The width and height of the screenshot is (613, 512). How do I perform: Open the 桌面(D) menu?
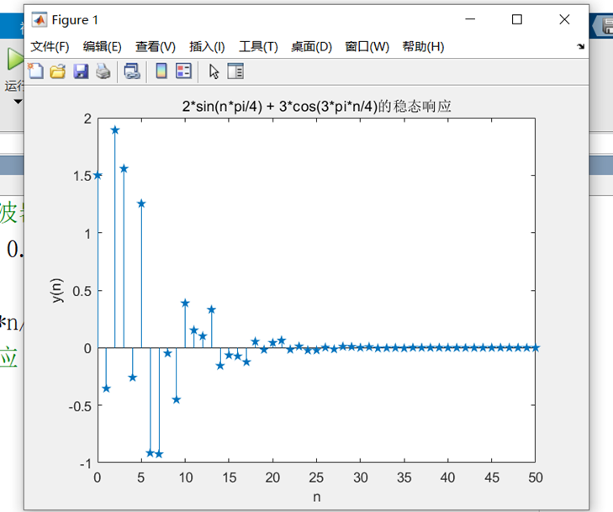[x=311, y=47]
